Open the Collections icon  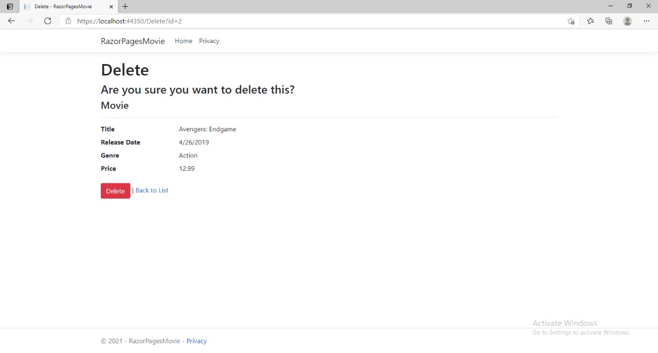pyautogui.click(x=609, y=21)
